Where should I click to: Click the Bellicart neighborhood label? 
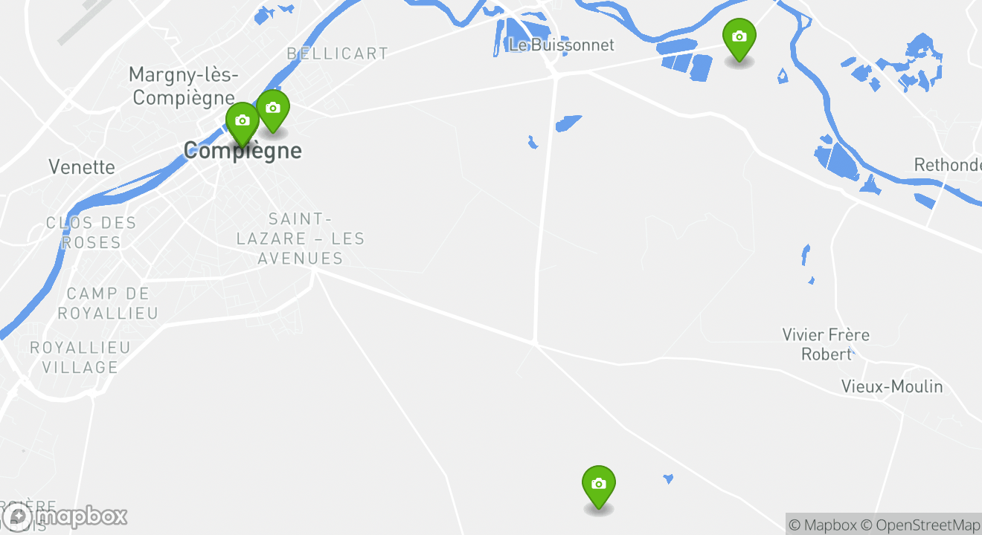338,53
